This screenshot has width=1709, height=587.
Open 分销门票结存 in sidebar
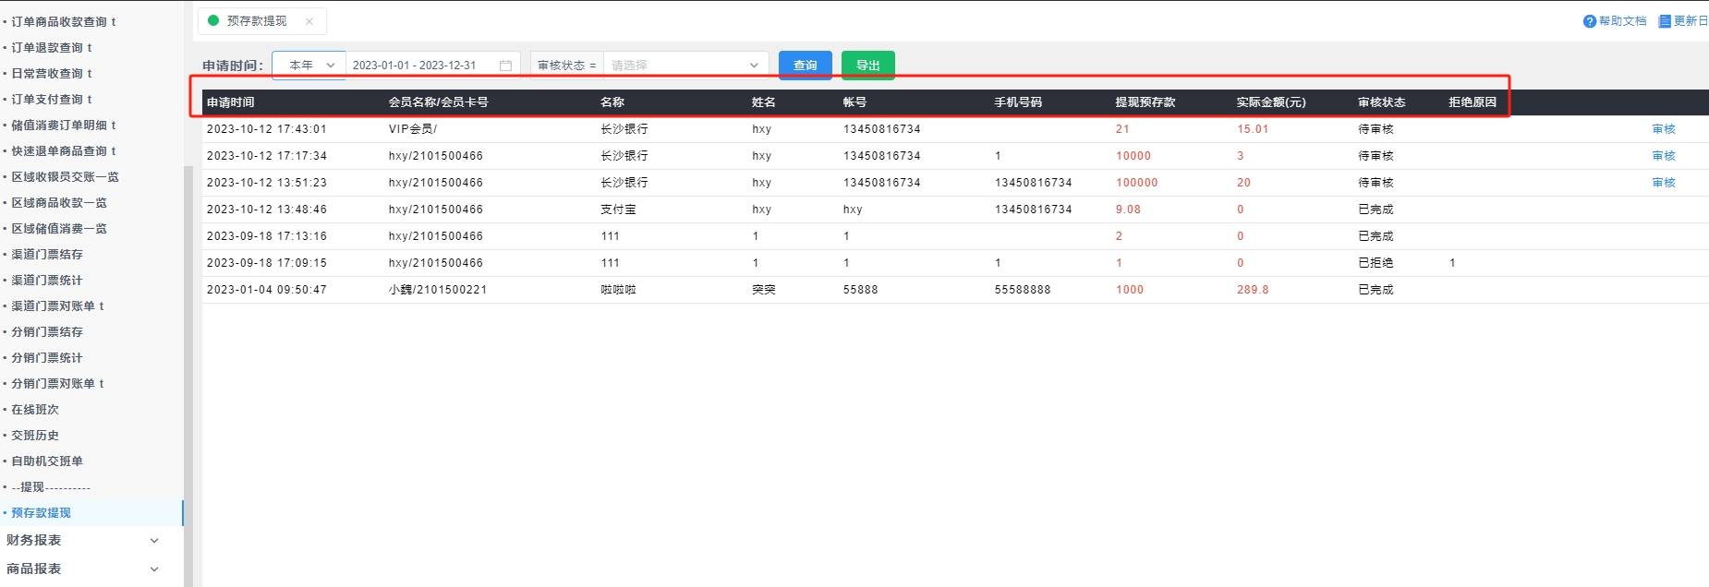click(x=47, y=331)
